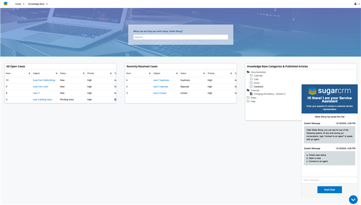Select the Email category

(257, 83)
